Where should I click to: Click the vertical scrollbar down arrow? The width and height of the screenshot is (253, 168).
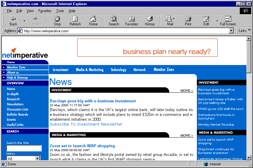pyautogui.click(x=248, y=158)
